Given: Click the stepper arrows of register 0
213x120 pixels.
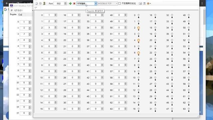Looking at the screenshot, I should [x=56, y=15].
